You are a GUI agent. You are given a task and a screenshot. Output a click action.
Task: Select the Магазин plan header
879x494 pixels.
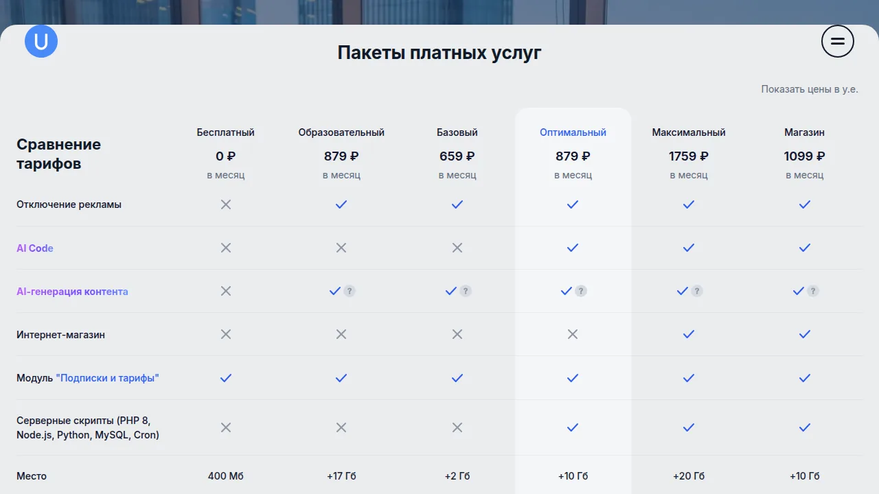805,132
